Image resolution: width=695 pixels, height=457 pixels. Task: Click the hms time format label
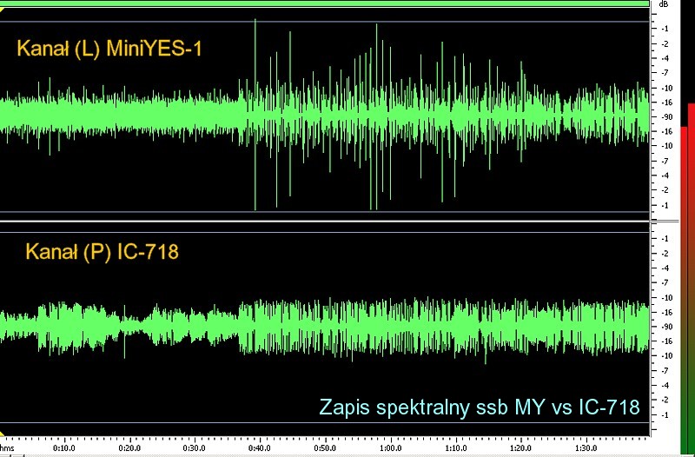[7, 450]
